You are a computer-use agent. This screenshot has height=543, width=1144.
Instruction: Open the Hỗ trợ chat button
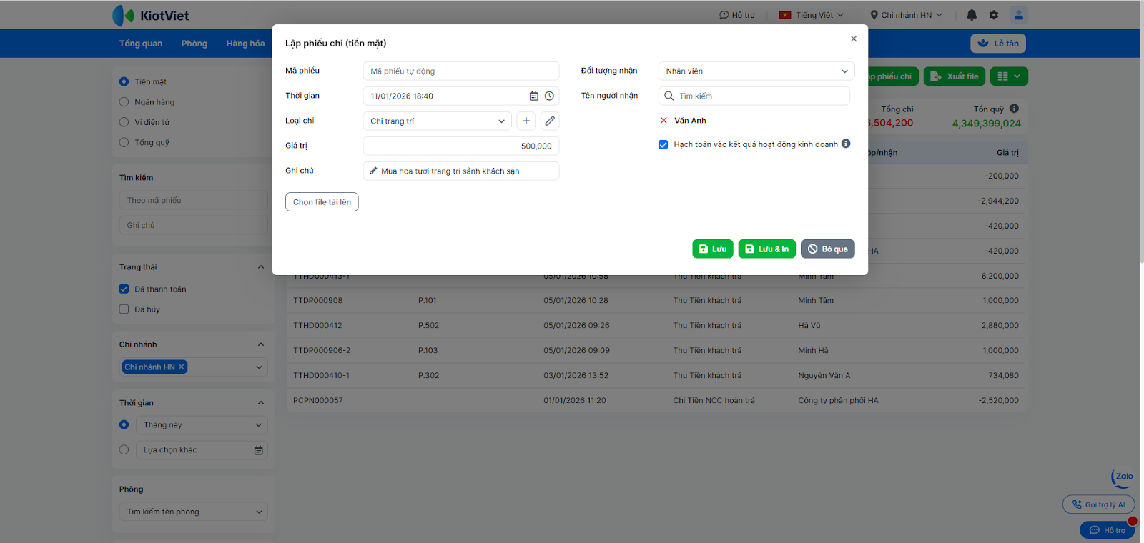pos(1107,530)
